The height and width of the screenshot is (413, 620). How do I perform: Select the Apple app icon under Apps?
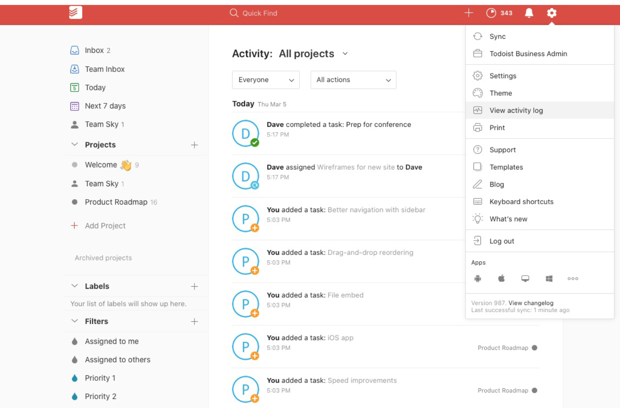[x=501, y=278]
